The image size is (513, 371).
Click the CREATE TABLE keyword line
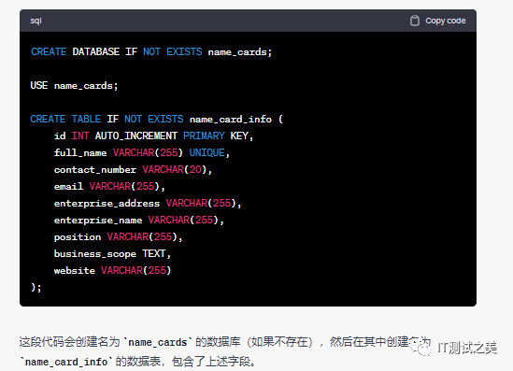(156, 119)
